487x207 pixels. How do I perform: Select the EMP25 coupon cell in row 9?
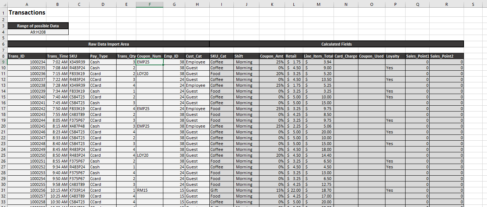click(149, 62)
